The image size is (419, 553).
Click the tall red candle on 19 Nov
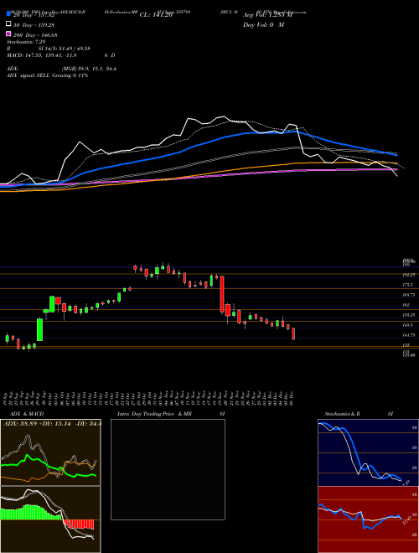222,294
